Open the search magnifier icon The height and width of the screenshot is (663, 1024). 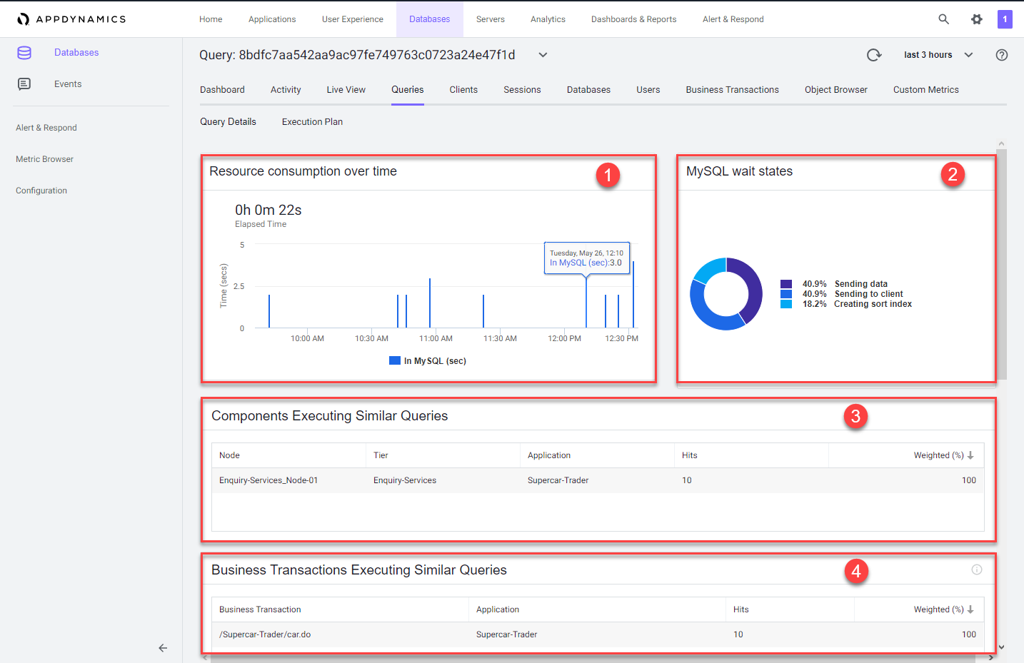tap(943, 19)
